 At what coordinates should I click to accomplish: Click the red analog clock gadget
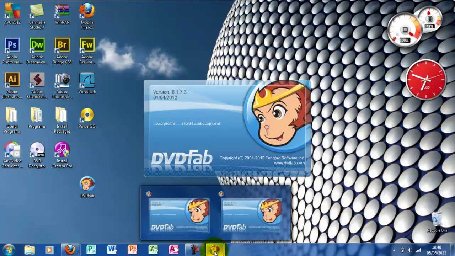pos(426,80)
